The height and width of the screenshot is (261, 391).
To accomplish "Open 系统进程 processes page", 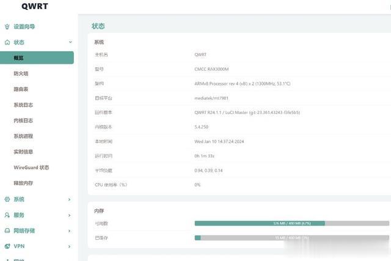I will coord(23,136).
